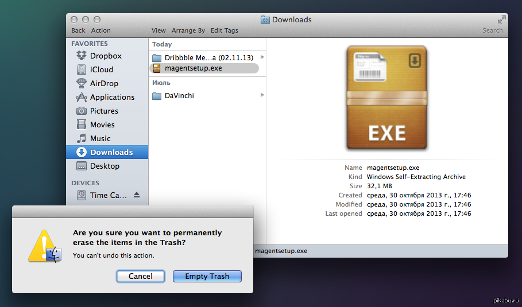Select the Pictures camera icon
Viewport: 522px width, 307px height.
coord(81,111)
